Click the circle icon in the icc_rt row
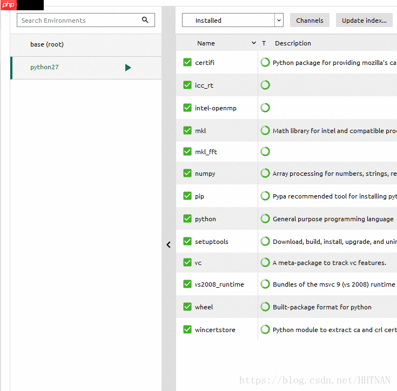This screenshot has width=397, height=391. coord(265,85)
